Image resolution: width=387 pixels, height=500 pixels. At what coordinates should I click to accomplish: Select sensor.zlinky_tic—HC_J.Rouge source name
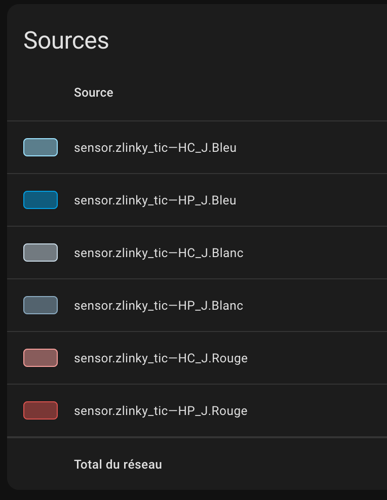[161, 358]
